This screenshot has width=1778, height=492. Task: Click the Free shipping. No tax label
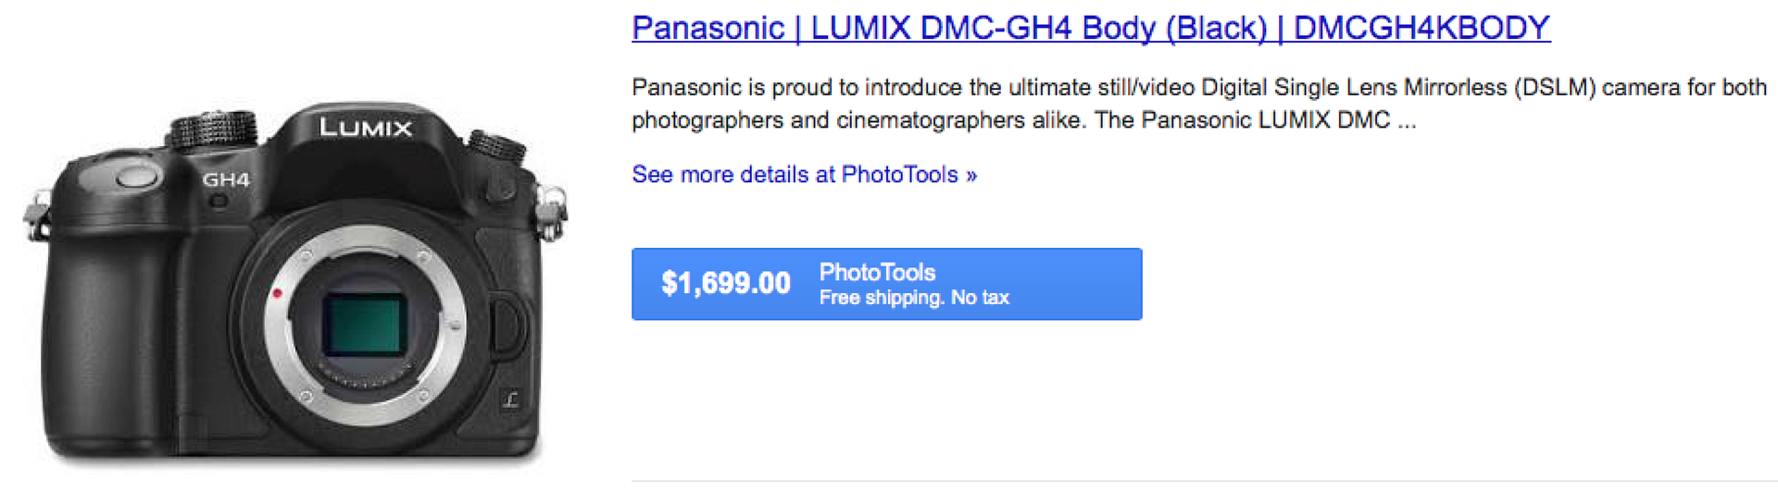pyautogui.click(x=914, y=298)
